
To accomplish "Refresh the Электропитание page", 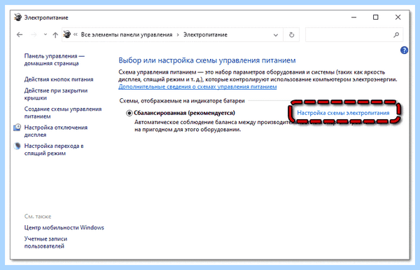I will click(x=291, y=34).
